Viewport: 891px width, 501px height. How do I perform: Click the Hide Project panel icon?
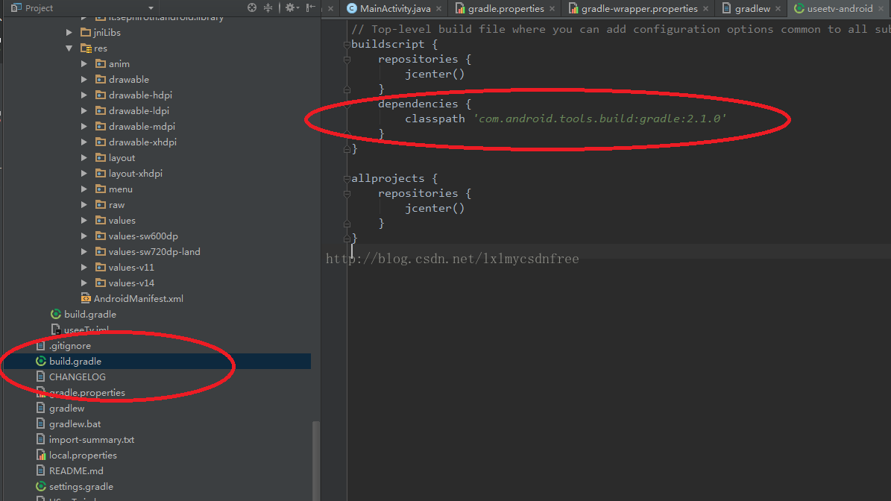310,7
